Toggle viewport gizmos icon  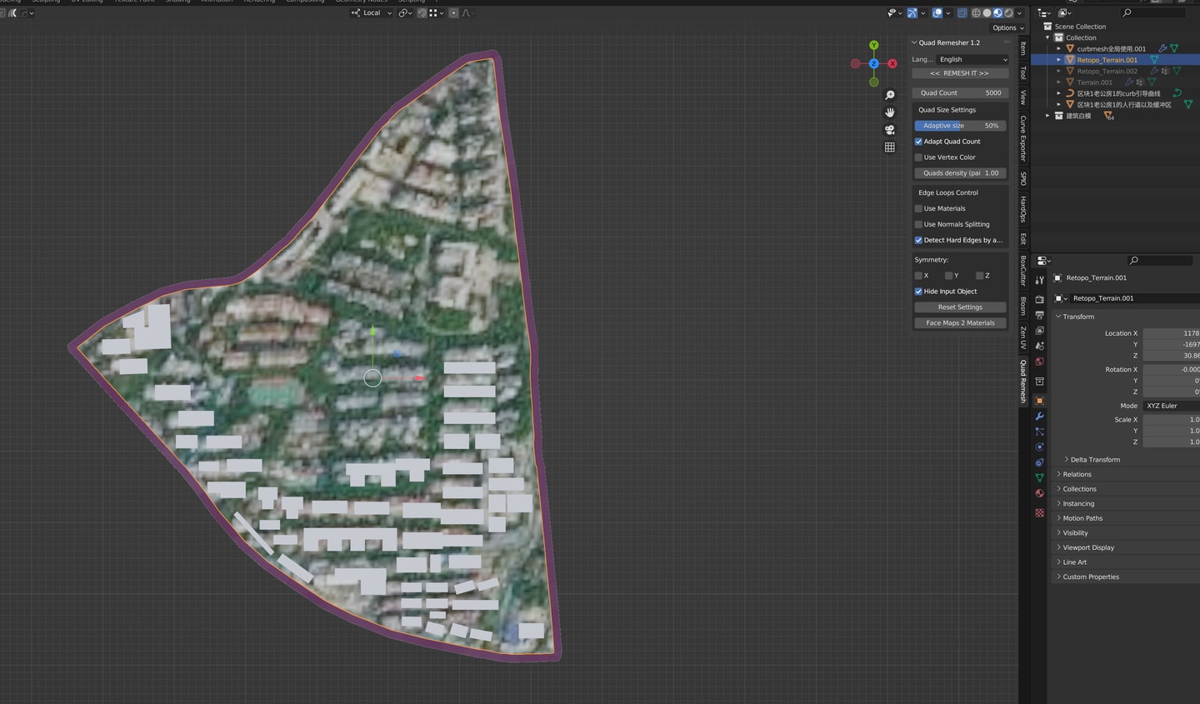coord(912,12)
